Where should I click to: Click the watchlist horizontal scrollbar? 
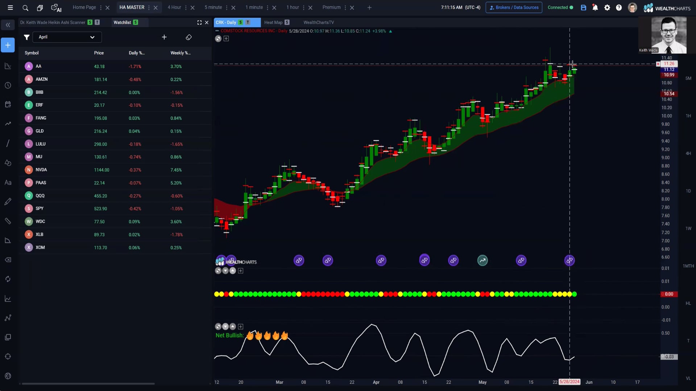click(x=88, y=384)
